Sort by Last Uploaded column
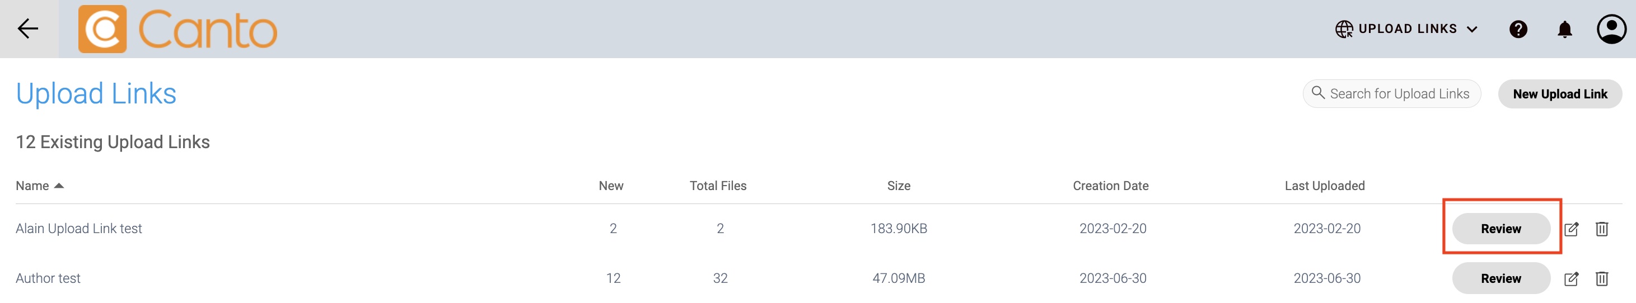This screenshot has height=303, width=1636. coord(1324,186)
